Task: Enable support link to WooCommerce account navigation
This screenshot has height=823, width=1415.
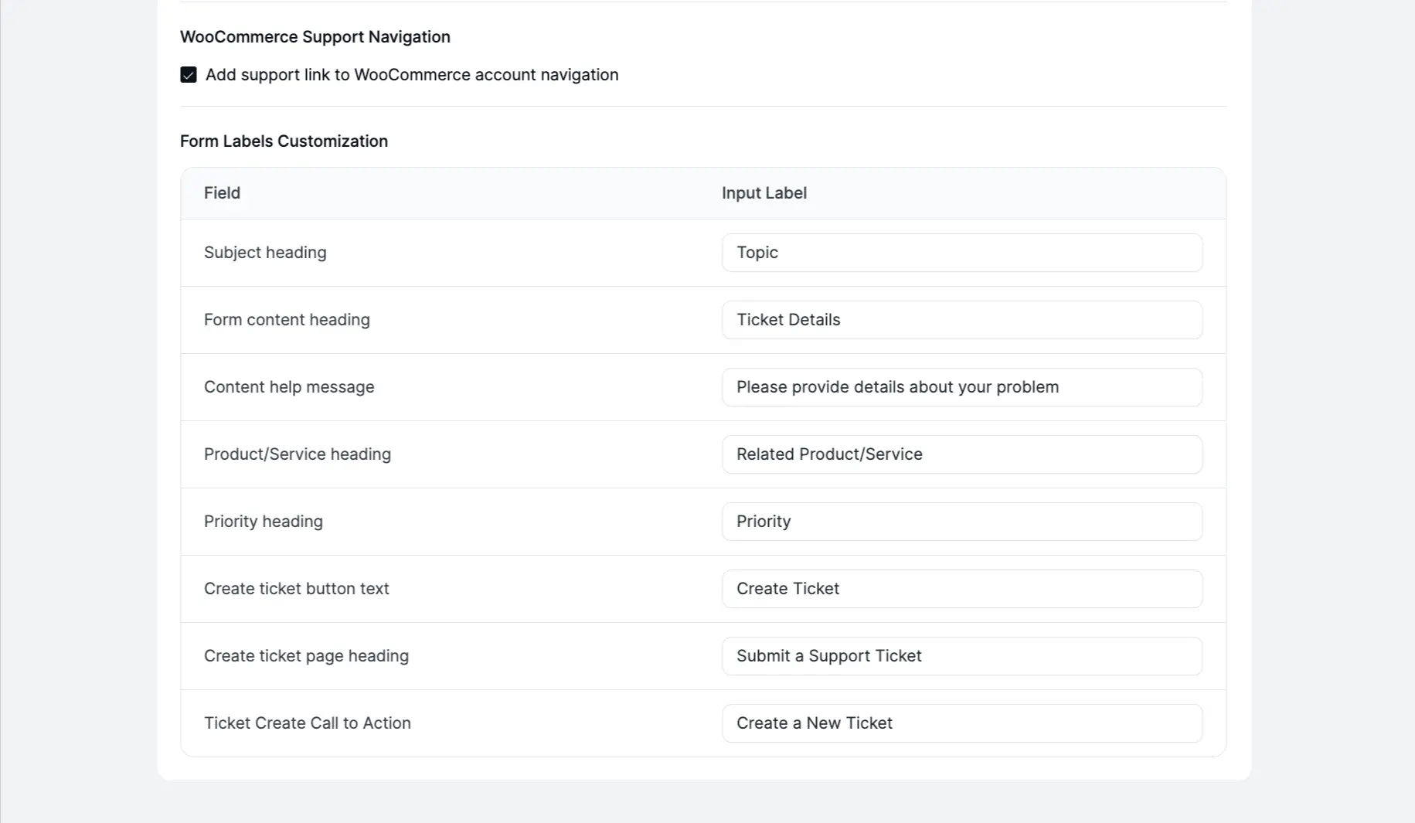Action: point(189,75)
